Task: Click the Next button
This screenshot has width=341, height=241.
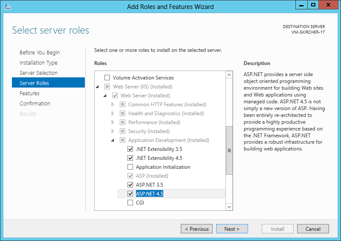Action: (x=232, y=229)
